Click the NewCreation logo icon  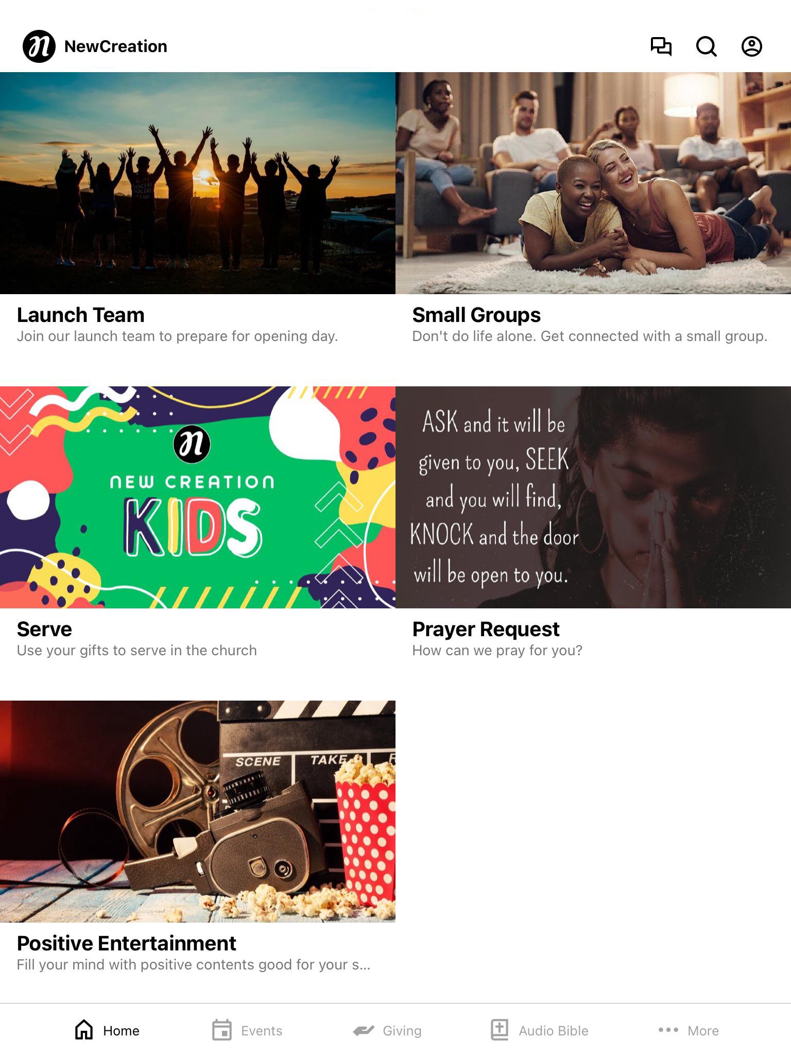coord(39,46)
